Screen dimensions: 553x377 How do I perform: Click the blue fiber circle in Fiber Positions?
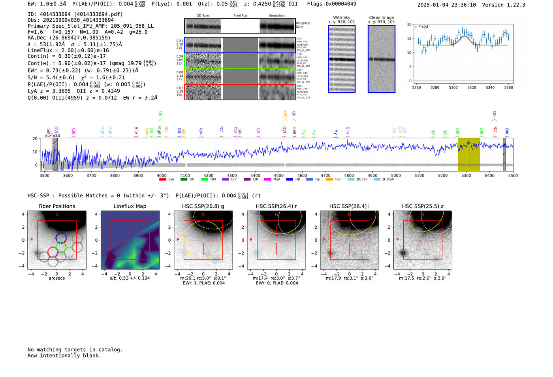61,238
